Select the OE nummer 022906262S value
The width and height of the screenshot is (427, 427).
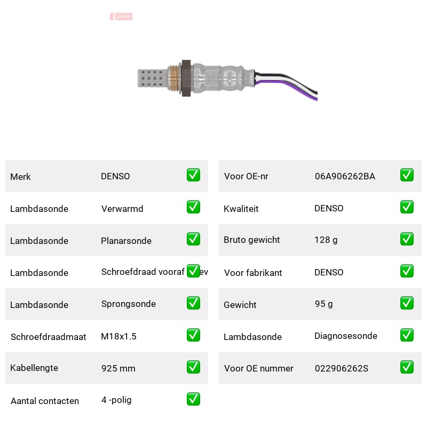click(342, 368)
